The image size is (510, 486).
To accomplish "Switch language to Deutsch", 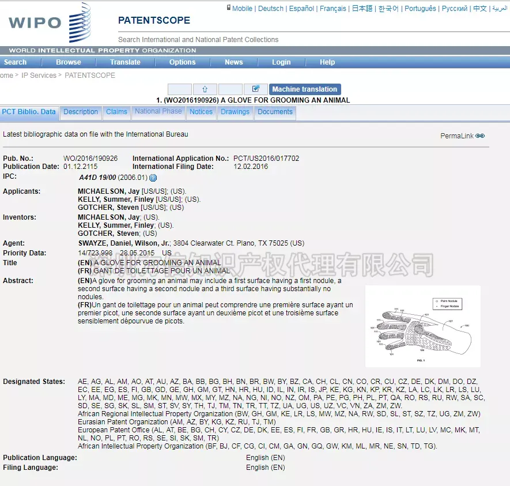I will pyautogui.click(x=271, y=9).
